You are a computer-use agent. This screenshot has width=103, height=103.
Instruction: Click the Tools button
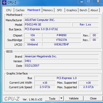(52, 99)
